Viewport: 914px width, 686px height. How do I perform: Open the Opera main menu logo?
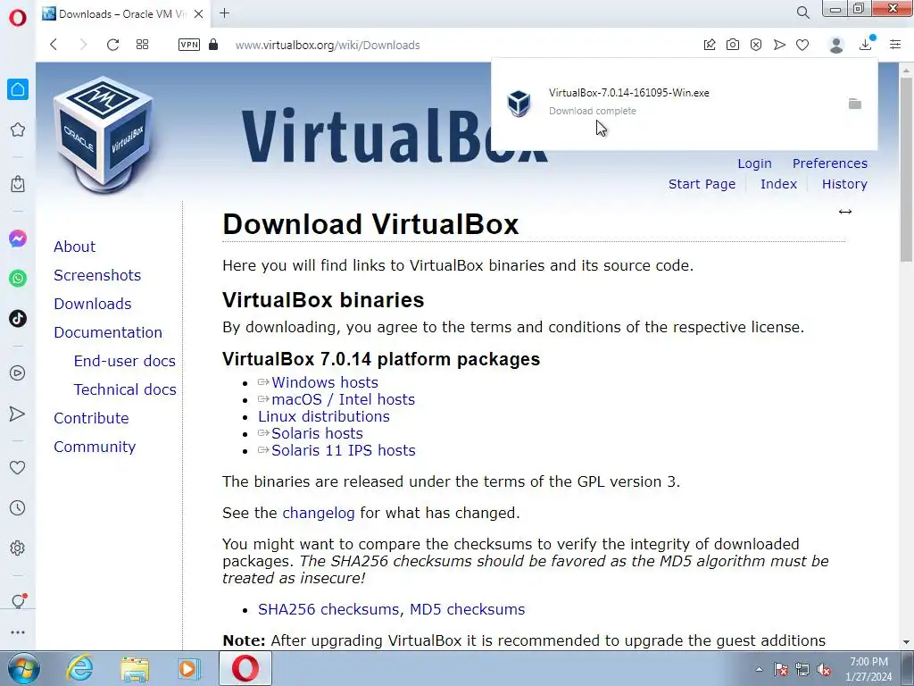click(18, 18)
